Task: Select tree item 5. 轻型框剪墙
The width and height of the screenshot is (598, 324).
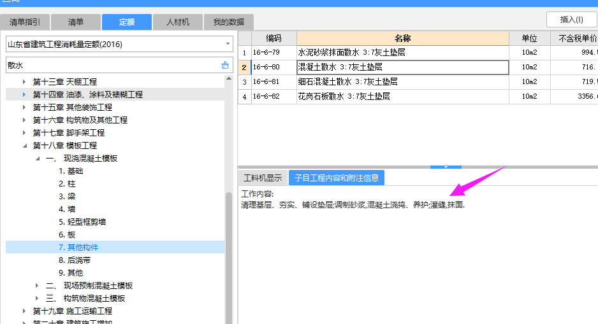Action: [82, 222]
